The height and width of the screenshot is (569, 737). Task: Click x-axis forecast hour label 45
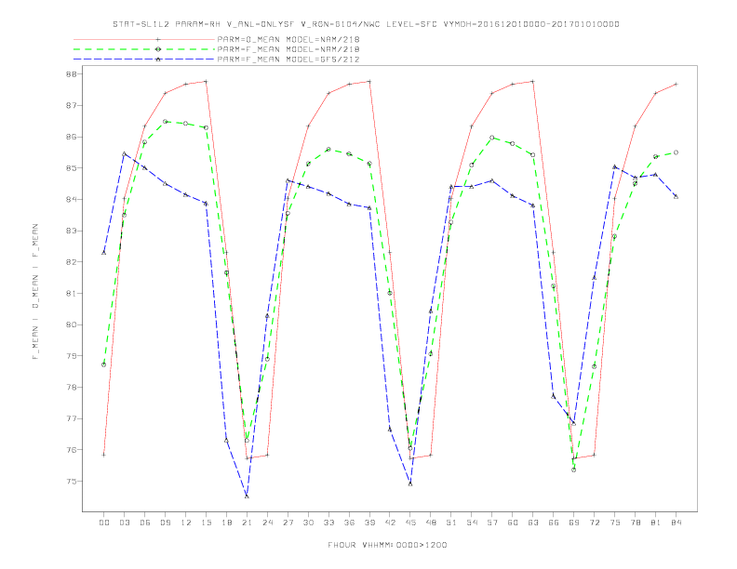tap(410, 523)
